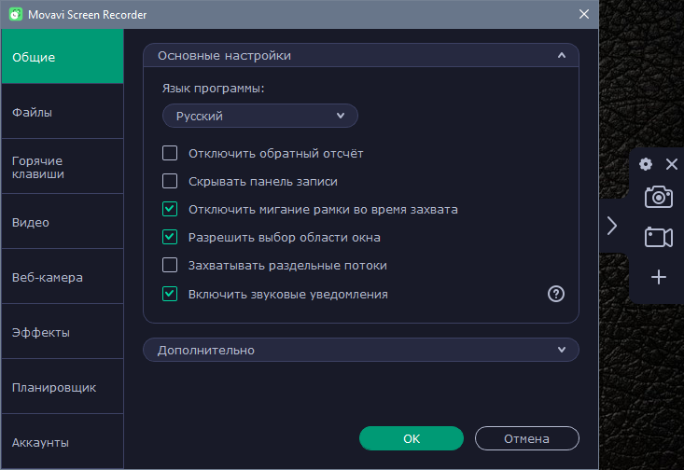The height and width of the screenshot is (470, 684).
Task: Switch to the Файлы tab
Action: [63, 112]
